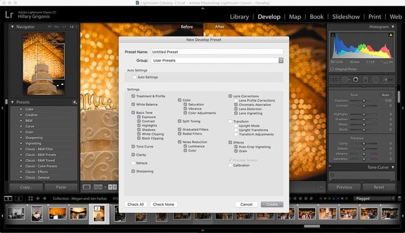405x233 pixels.
Task: Enable the Auto Settings checkbox
Action: pyautogui.click(x=135, y=77)
